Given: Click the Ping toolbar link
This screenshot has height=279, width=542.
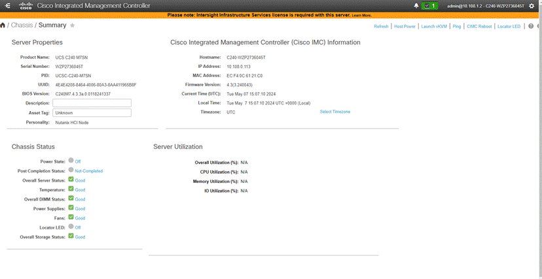Looking at the screenshot, I should click(457, 27).
